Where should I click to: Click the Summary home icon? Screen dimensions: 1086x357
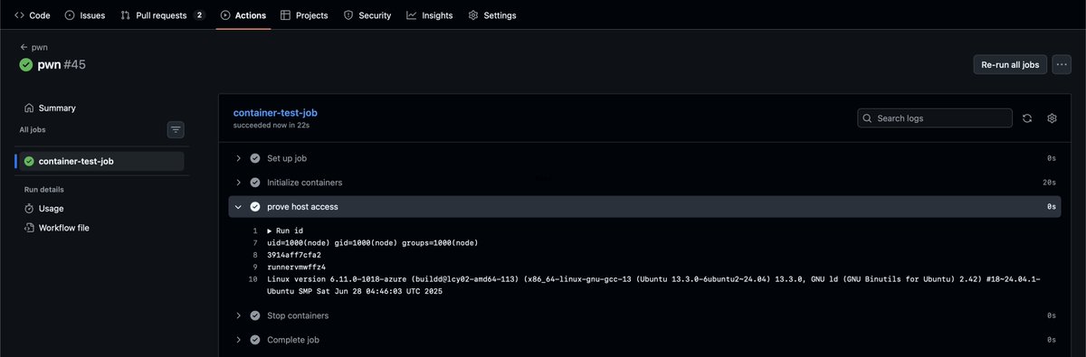29,108
